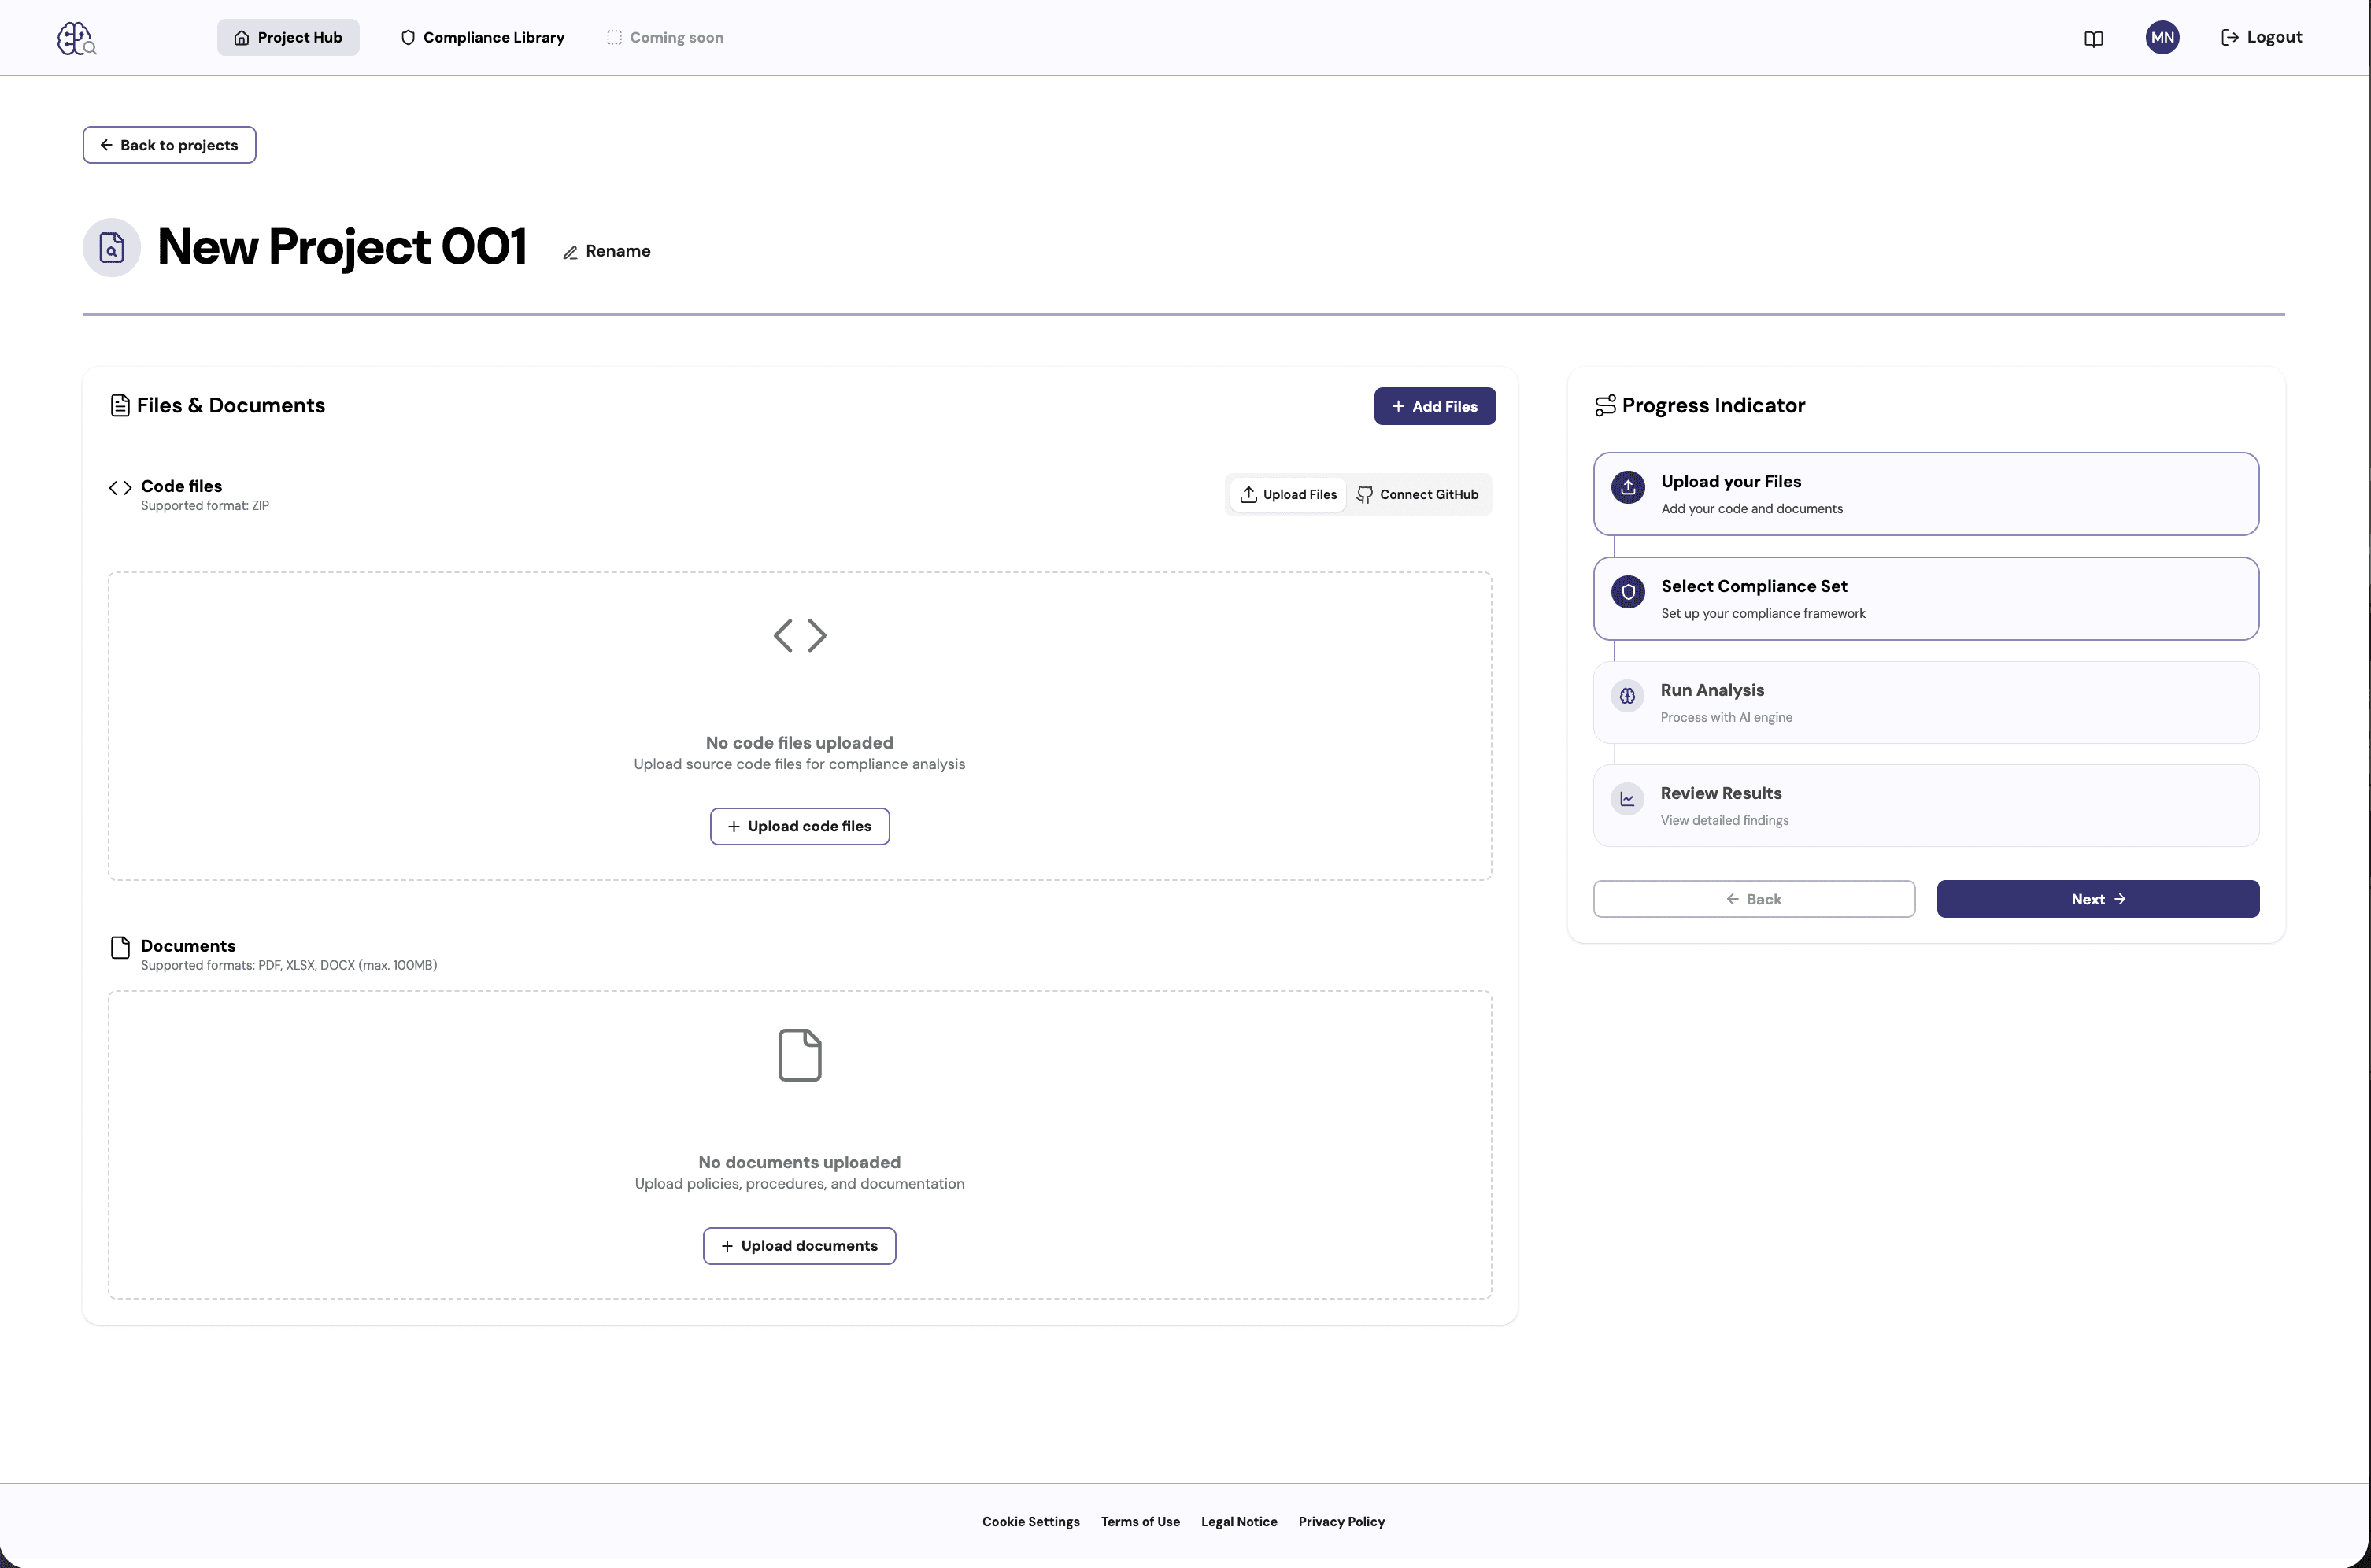Viewport: 2371px width, 1568px height.
Task: Go Back to projects
Action: tap(169, 144)
